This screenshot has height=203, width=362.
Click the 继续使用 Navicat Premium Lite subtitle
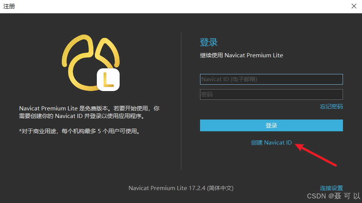click(x=241, y=55)
